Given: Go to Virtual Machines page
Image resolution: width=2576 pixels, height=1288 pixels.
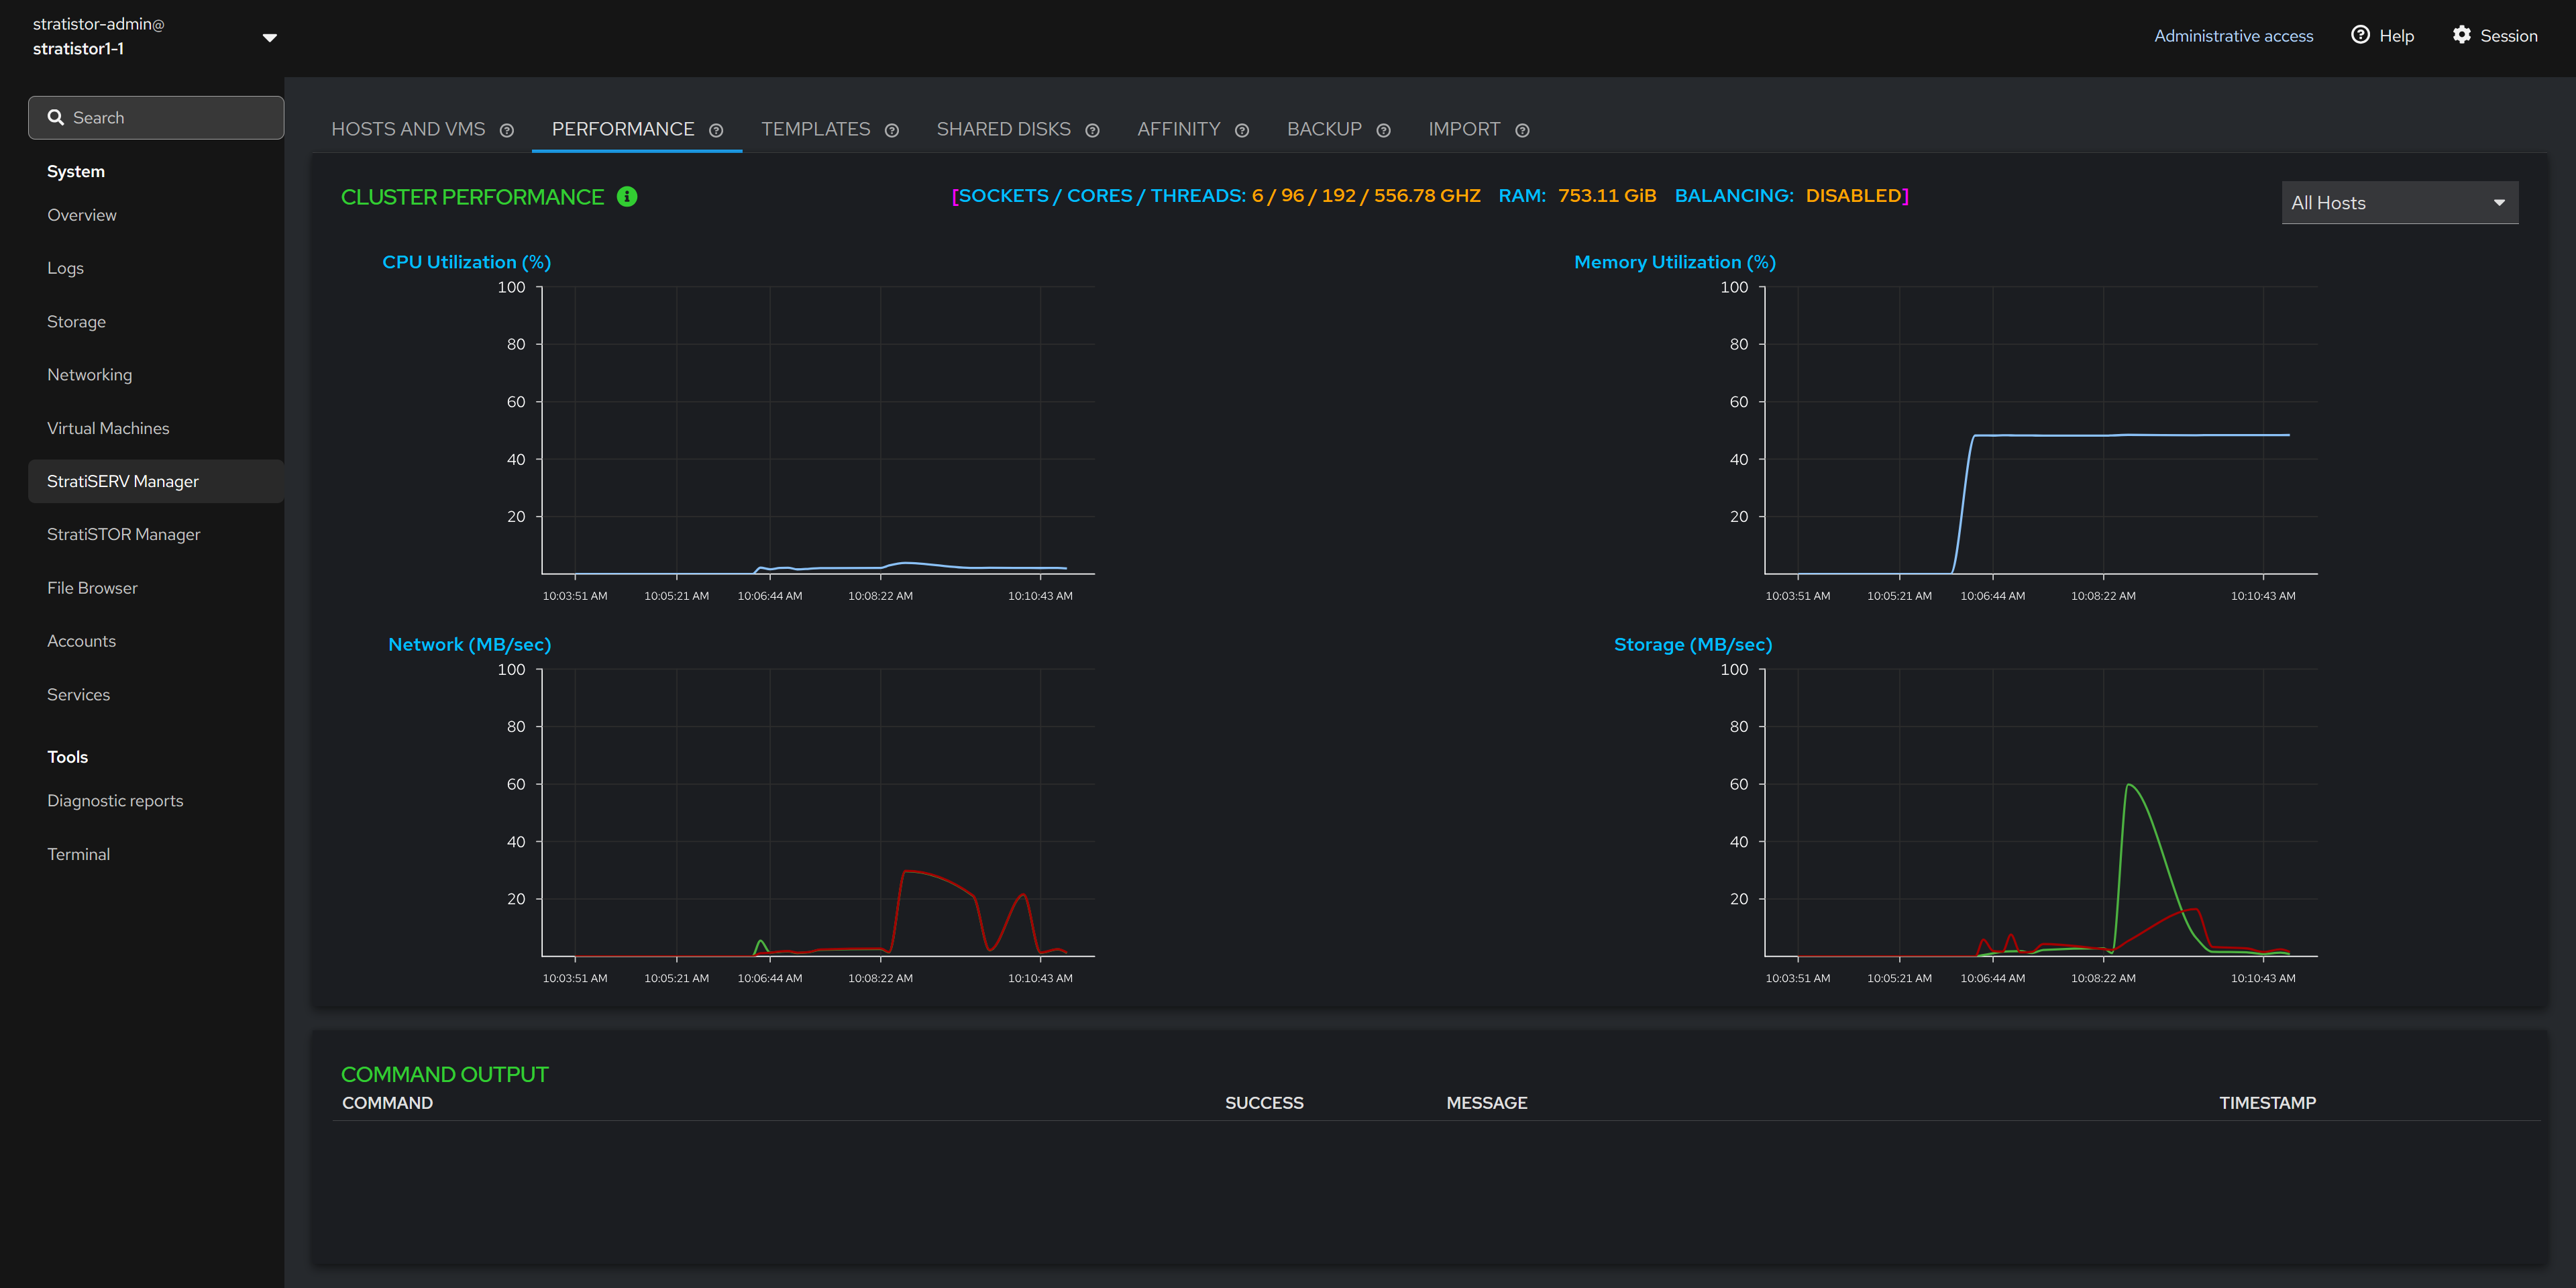Looking at the screenshot, I should [108, 428].
